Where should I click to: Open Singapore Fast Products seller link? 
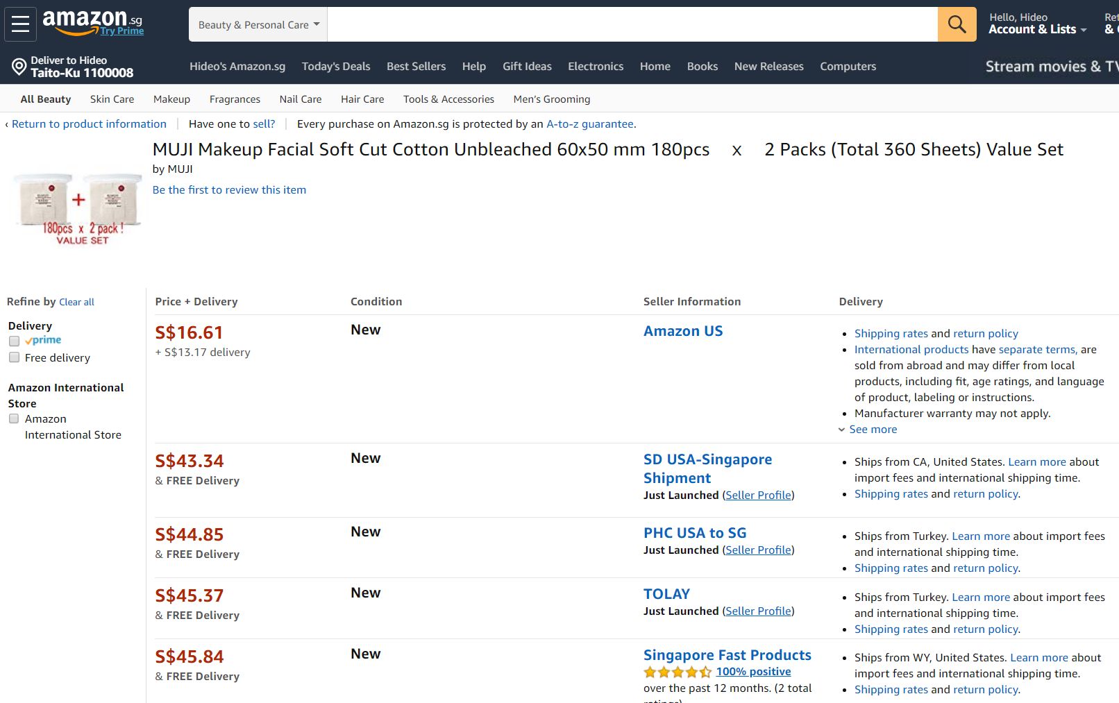coord(727,655)
